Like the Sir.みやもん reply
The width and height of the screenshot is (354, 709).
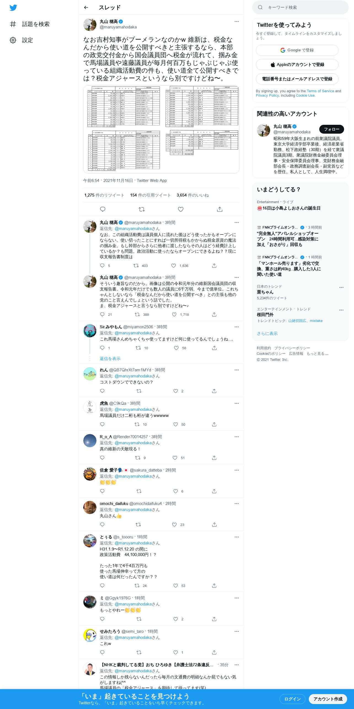tap(176, 348)
